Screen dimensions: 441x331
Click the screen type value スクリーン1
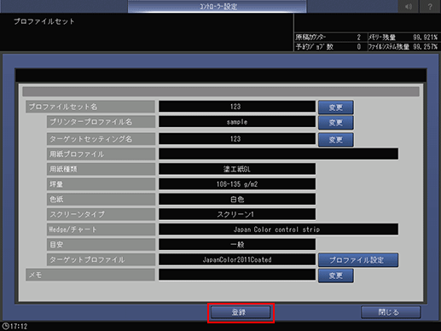pos(237,214)
